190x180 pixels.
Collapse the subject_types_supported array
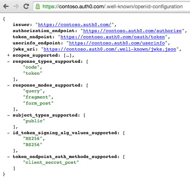pos(8,115)
